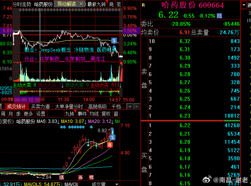
Task: Click the 竞 tab in the top bar
Action: pos(111,4)
